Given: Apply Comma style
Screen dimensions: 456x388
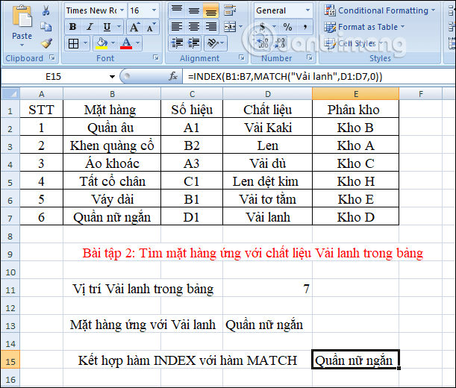Looking at the screenshot, I should tap(304, 27).
